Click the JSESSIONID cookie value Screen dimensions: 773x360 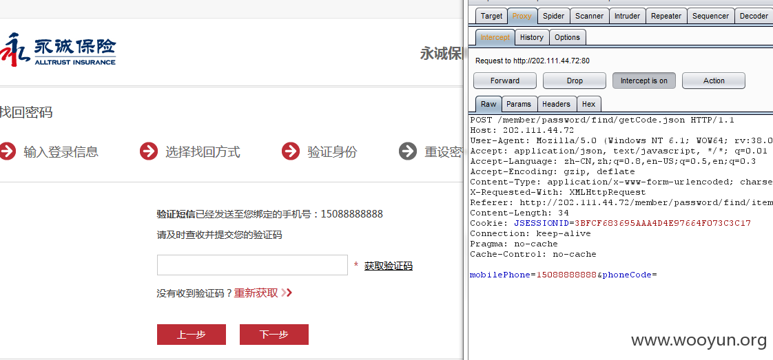(x=663, y=223)
